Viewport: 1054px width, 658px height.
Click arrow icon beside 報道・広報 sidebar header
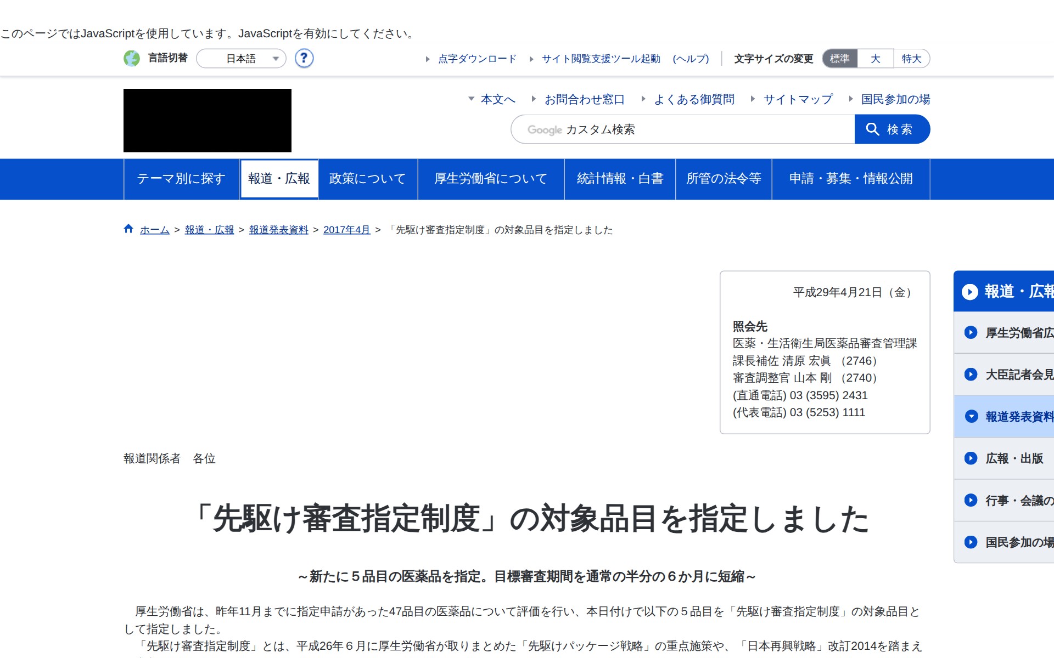pyautogui.click(x=970, y=292)
